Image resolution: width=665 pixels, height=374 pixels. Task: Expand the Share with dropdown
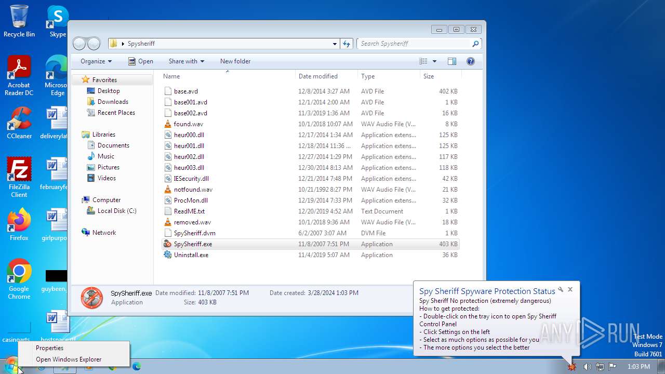(x=187, y=61)
